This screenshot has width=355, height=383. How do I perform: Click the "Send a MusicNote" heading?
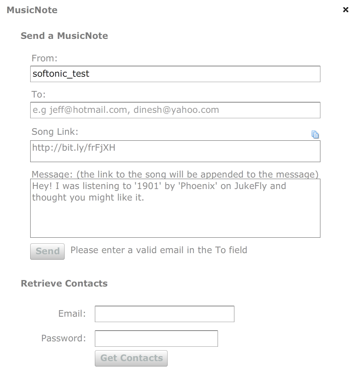point(64,36)
